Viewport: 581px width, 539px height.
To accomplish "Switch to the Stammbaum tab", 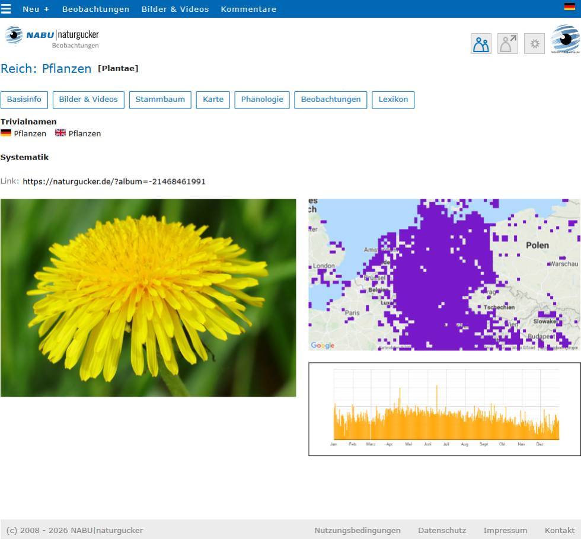I will 160,100.
